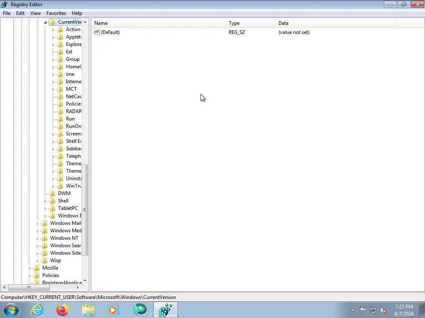Click the tree vertical scrollbar up arrow
425x318 pixels.
point(85,22)
